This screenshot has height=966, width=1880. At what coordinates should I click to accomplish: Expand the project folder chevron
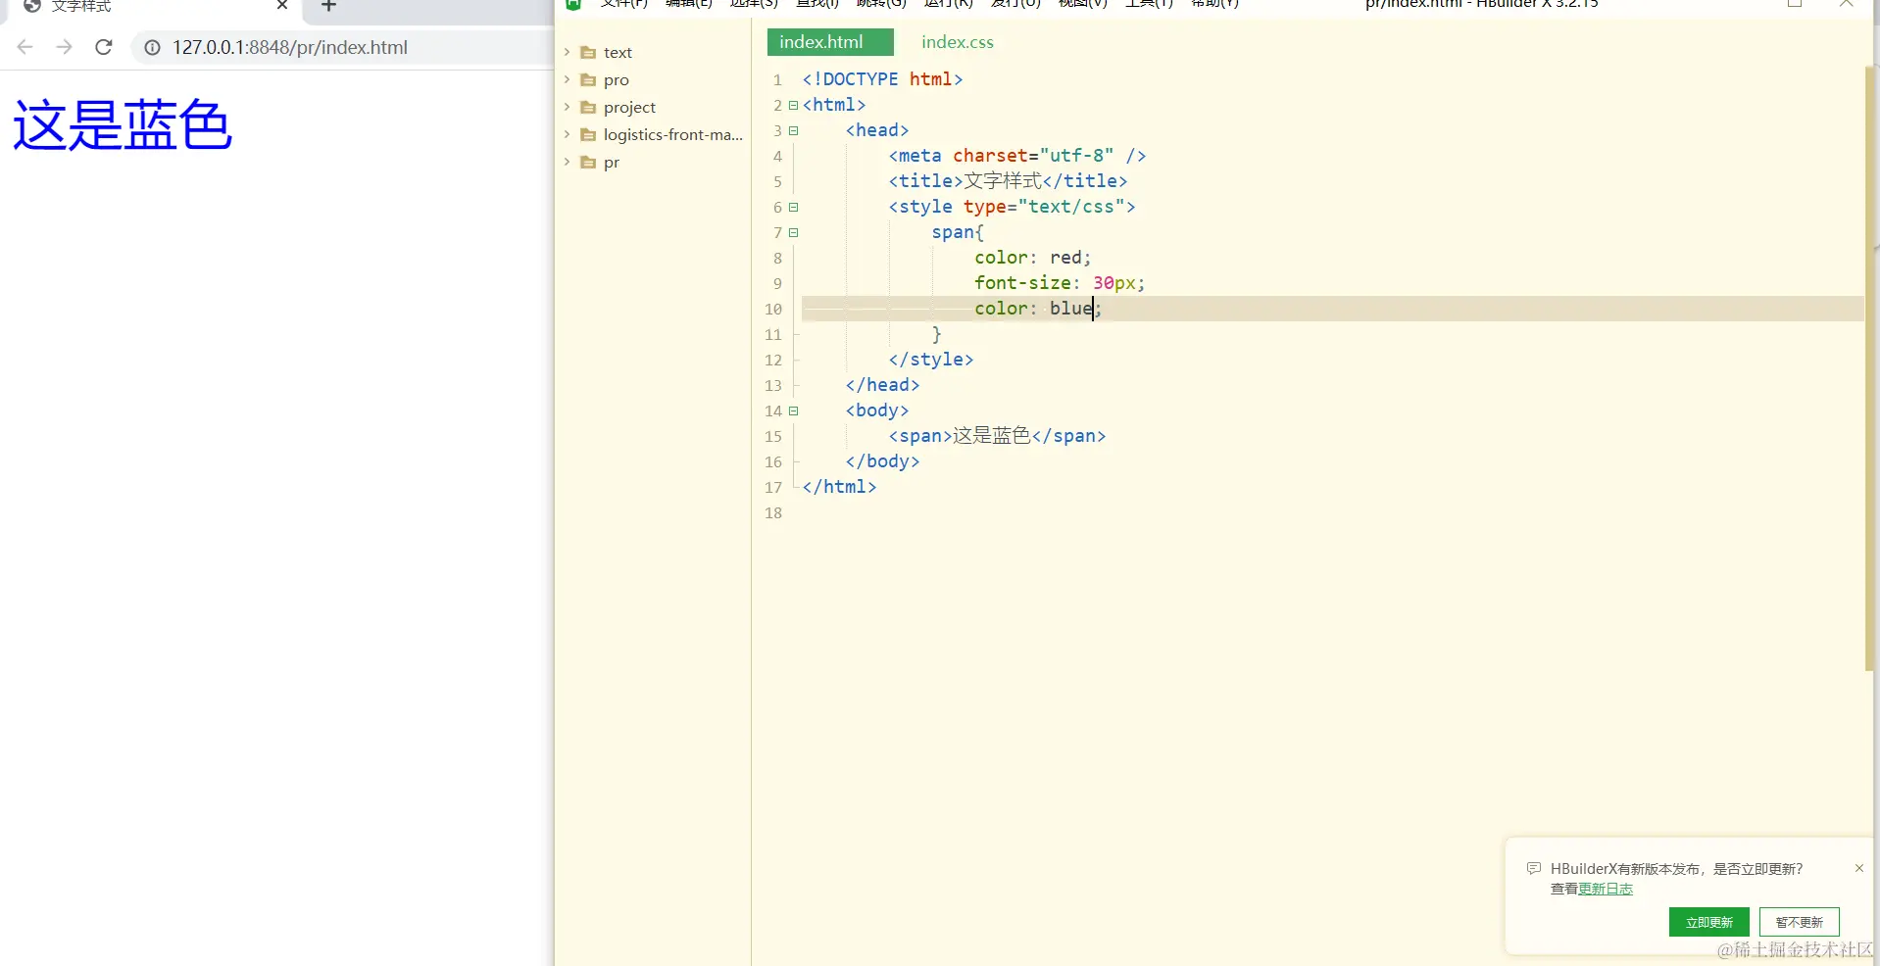coord(567,107)
